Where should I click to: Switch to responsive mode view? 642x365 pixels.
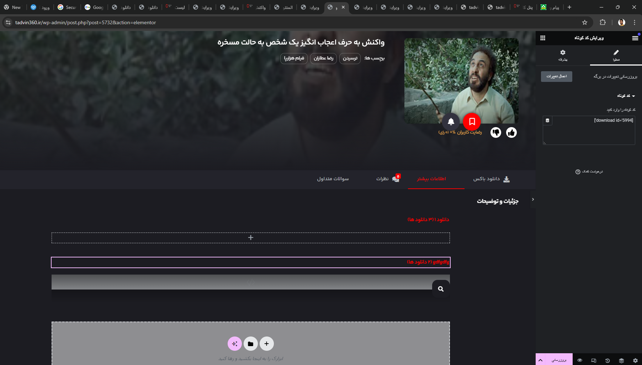click(594, 360)
